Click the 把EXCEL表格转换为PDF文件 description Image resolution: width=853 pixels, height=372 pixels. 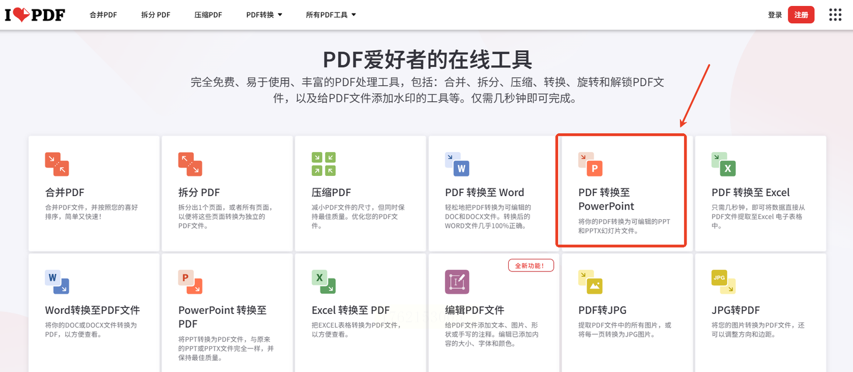coord(357,330)
